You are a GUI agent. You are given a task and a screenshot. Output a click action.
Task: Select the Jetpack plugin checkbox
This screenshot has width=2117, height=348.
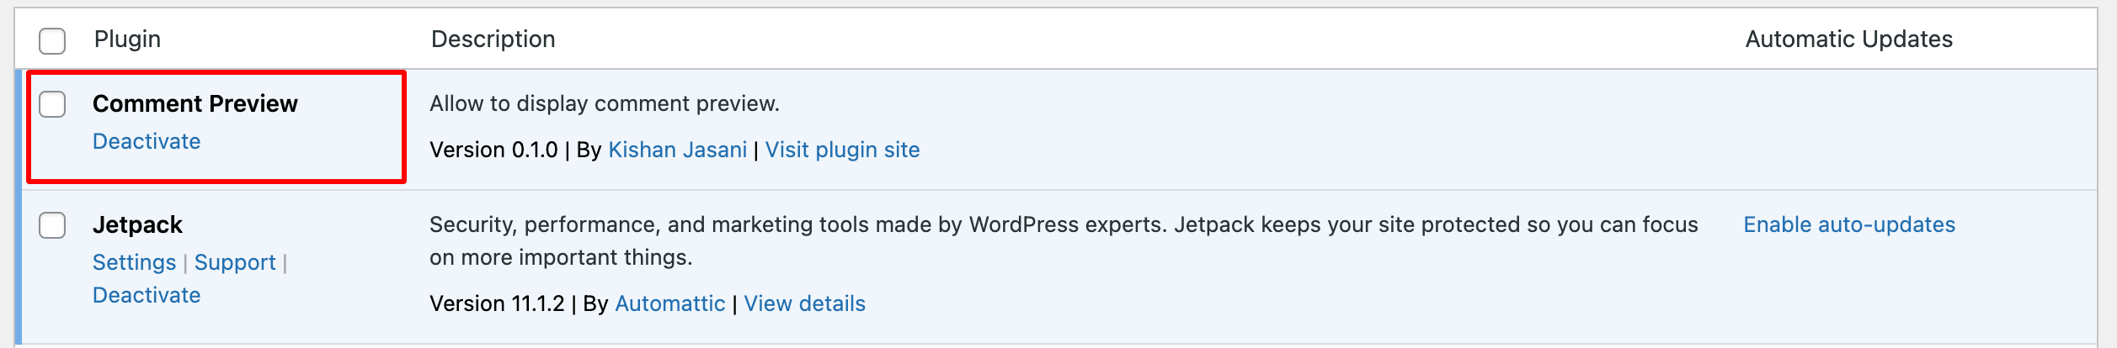52,225
